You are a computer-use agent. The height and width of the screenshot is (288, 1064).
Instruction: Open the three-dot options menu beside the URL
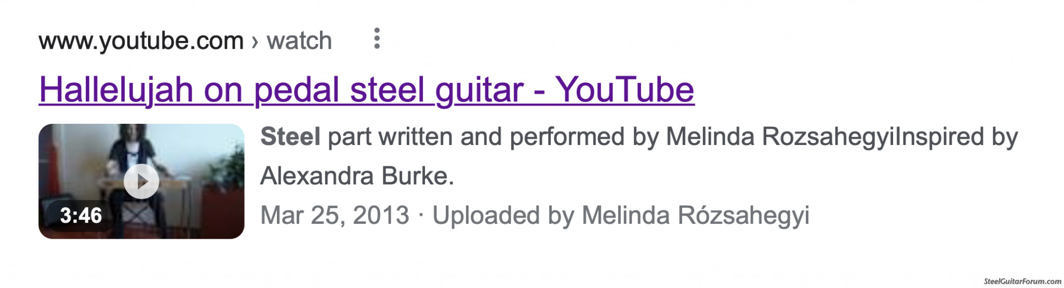(x=377, y=39)
